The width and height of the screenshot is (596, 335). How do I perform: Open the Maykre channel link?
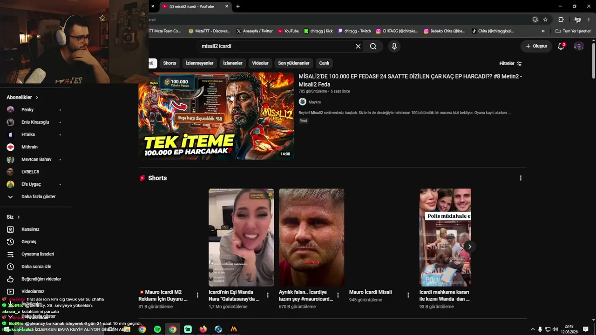[x=314, y=102]
